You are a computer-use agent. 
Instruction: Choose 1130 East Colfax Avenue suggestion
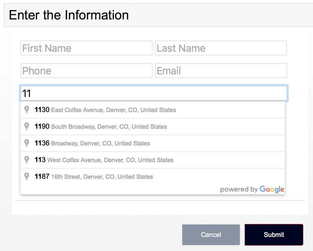point(153,110)
